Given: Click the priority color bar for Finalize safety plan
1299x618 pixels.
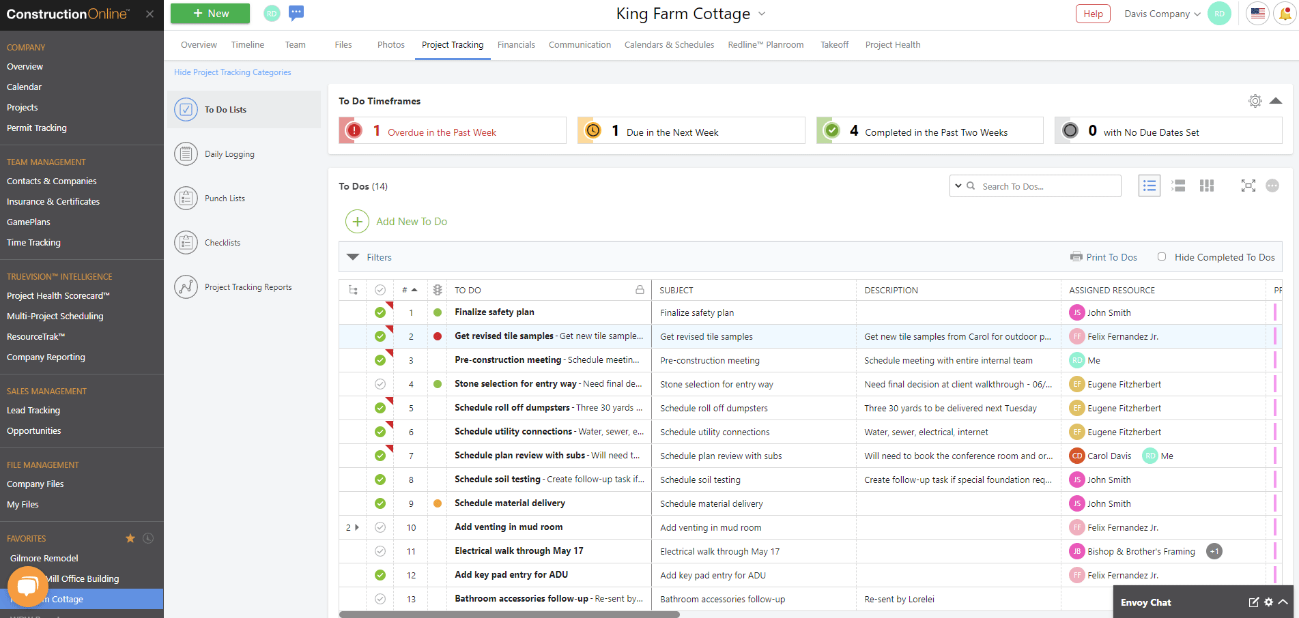Looking at the screenshot, I should (x=1275, y=312).
